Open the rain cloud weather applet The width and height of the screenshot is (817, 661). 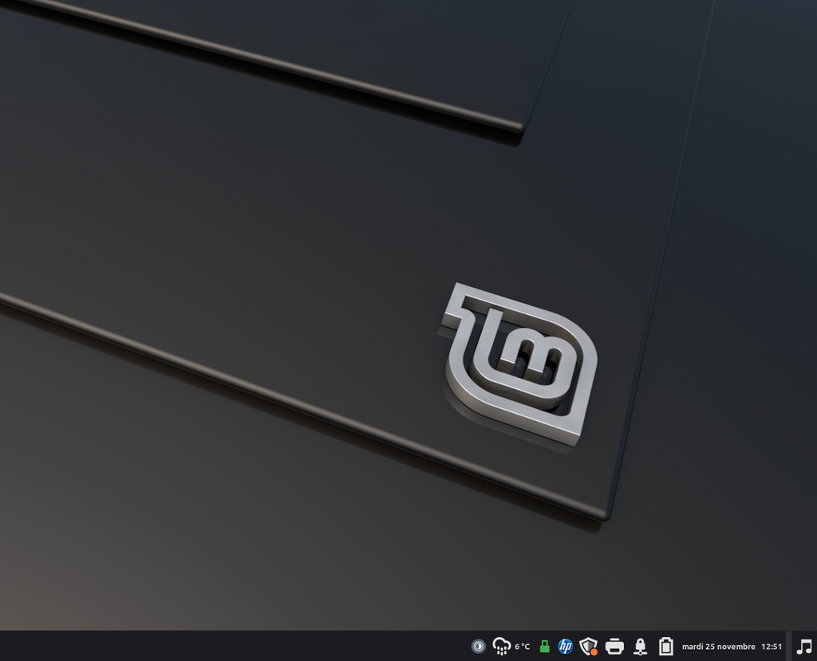click(501, 646)
